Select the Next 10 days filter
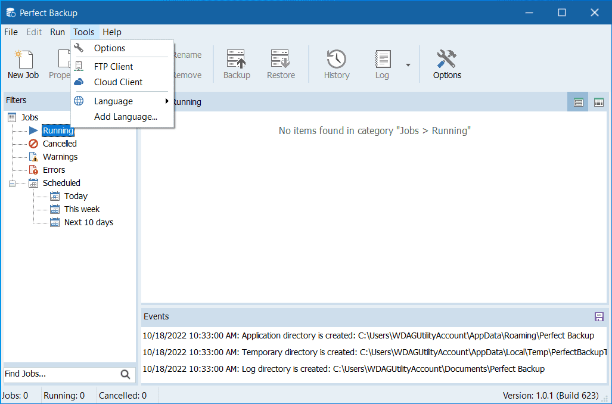 (89, 222)
